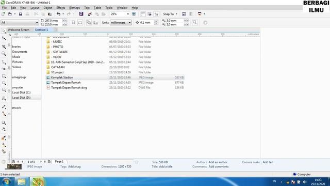The height and width of the screenshot is (186, 330).
Task: Select the Zoom tool in toolbox
Action: tap(4, 54)
